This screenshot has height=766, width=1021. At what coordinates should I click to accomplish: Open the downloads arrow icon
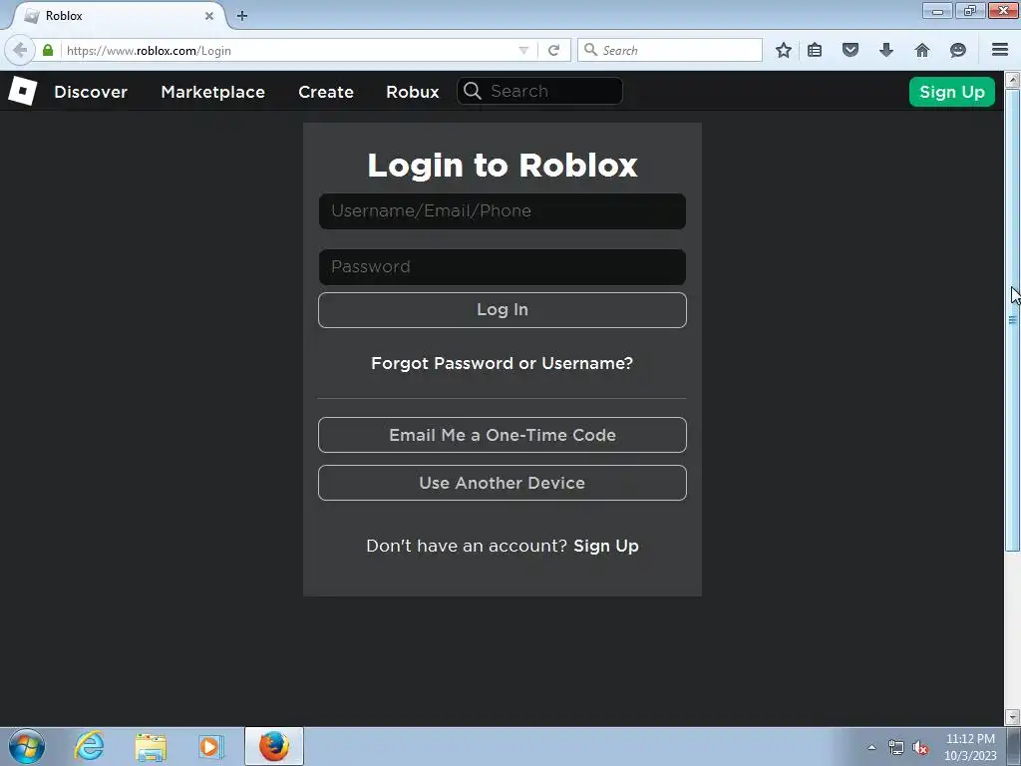click(886, 50)
